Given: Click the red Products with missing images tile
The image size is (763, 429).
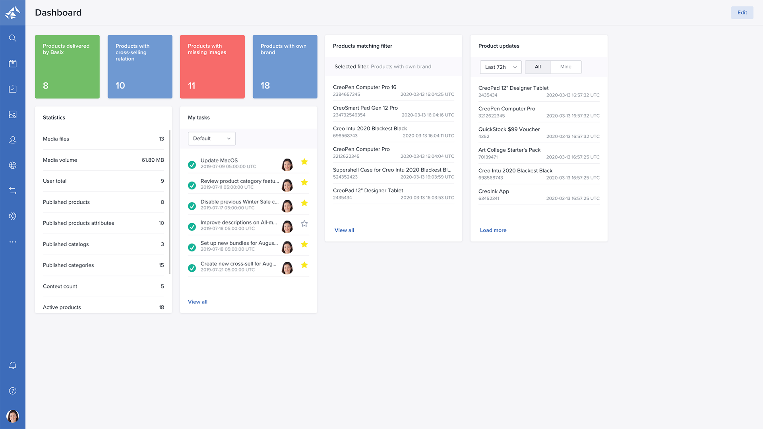Looking at the screenshot, I should tap(212, 67).
